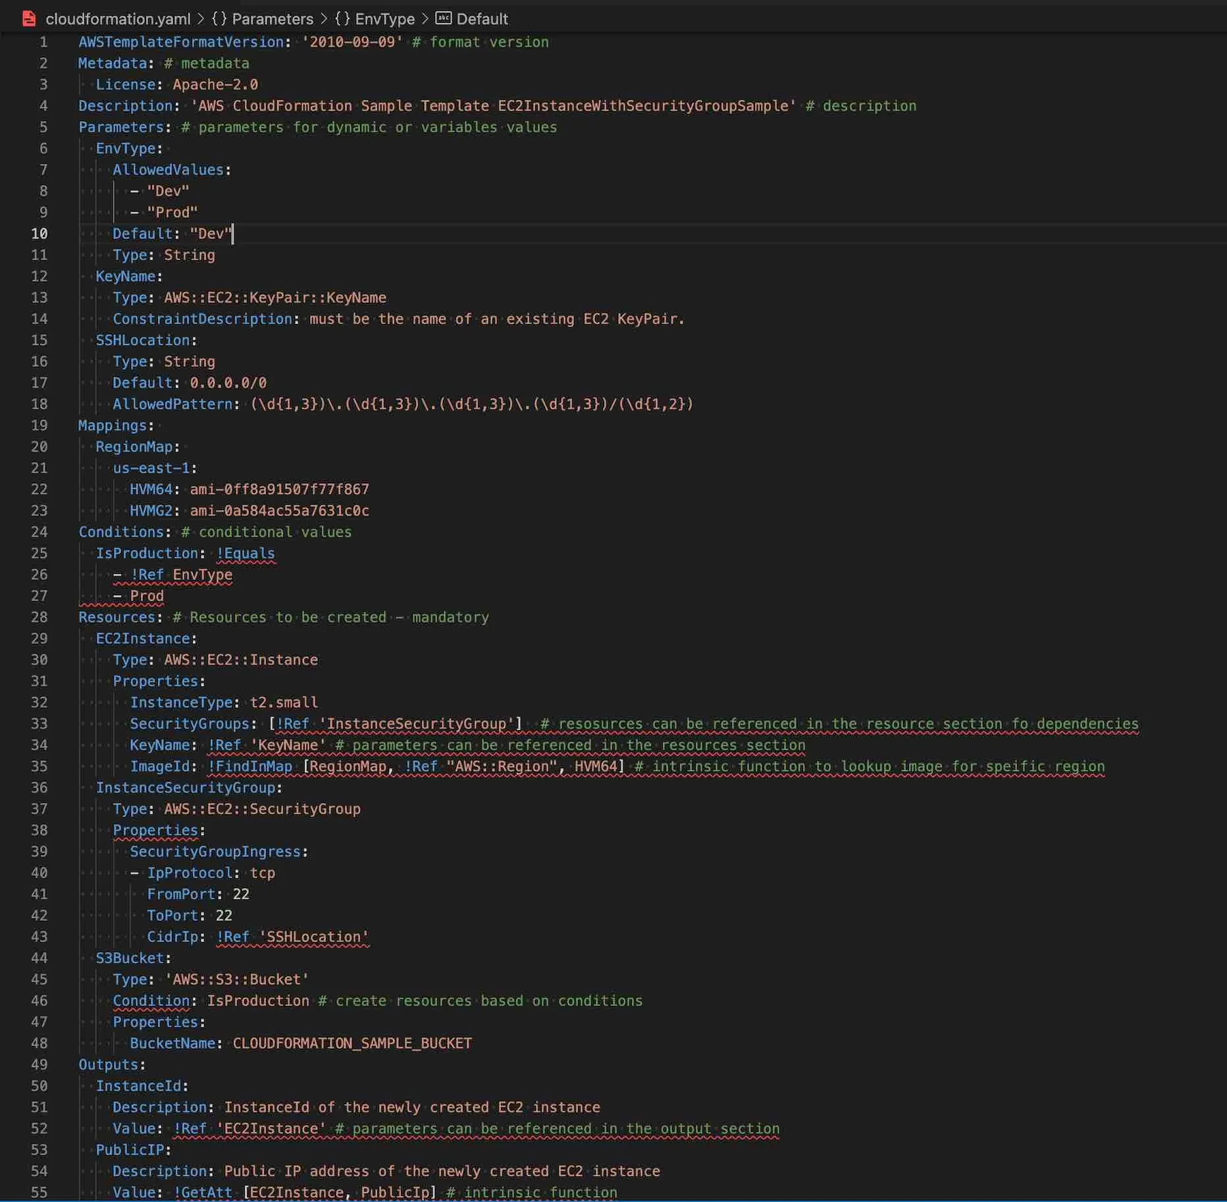Screen dimensions: 1227x1202
Task: Click the KeyName parameter on line 12
Action: coord(126,276)
